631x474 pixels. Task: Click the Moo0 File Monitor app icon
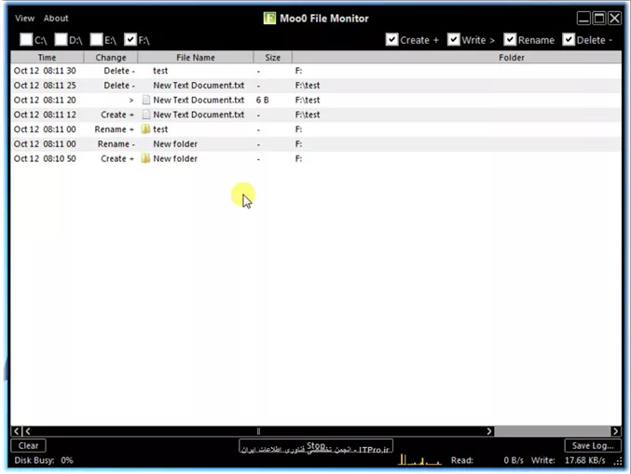(x=269, y=18)
